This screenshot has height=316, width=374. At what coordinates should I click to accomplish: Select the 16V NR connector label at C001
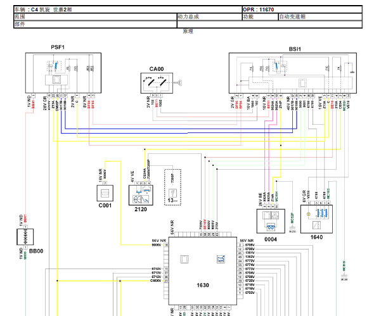point(100,175)
